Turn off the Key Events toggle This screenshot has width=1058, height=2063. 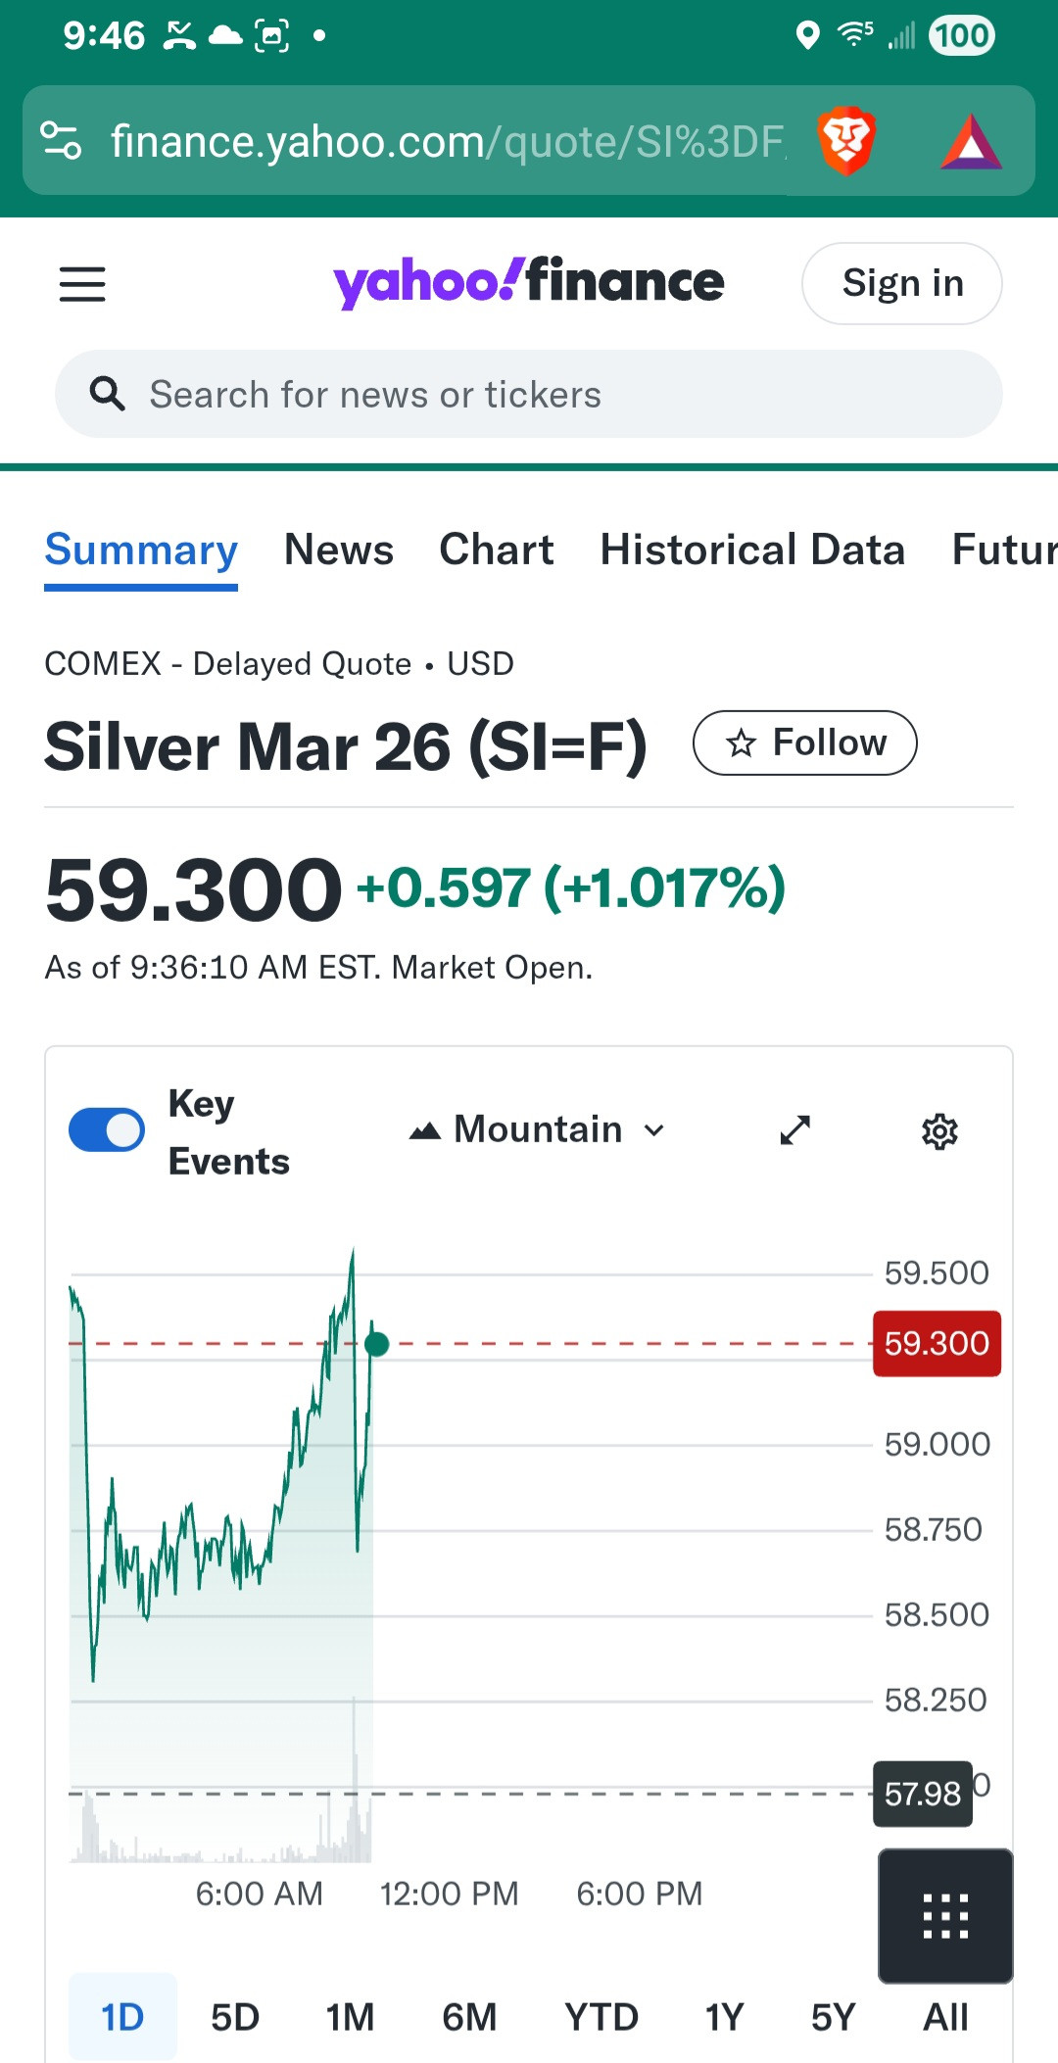[107, 1130]
